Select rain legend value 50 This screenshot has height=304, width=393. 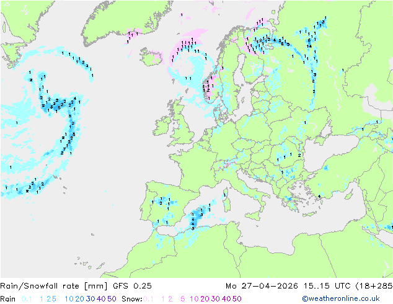[112, 299]
